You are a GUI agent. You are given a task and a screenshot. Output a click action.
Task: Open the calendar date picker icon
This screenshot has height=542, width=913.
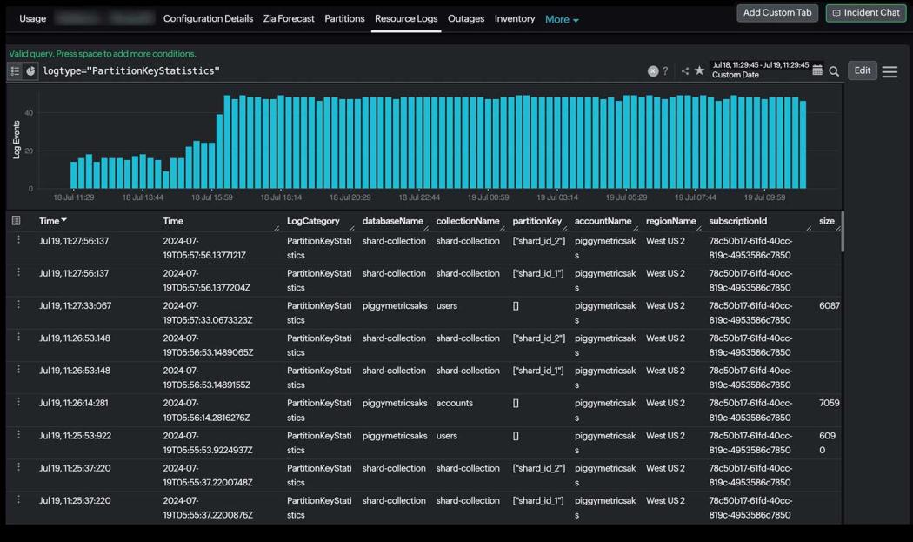tap(817, 70)
